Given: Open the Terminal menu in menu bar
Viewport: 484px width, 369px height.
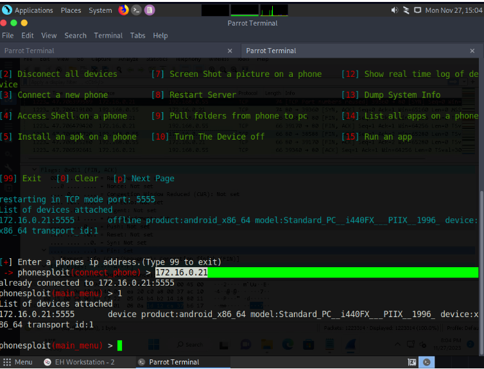Looking at the screenshot, I should [x=109, y=35].
